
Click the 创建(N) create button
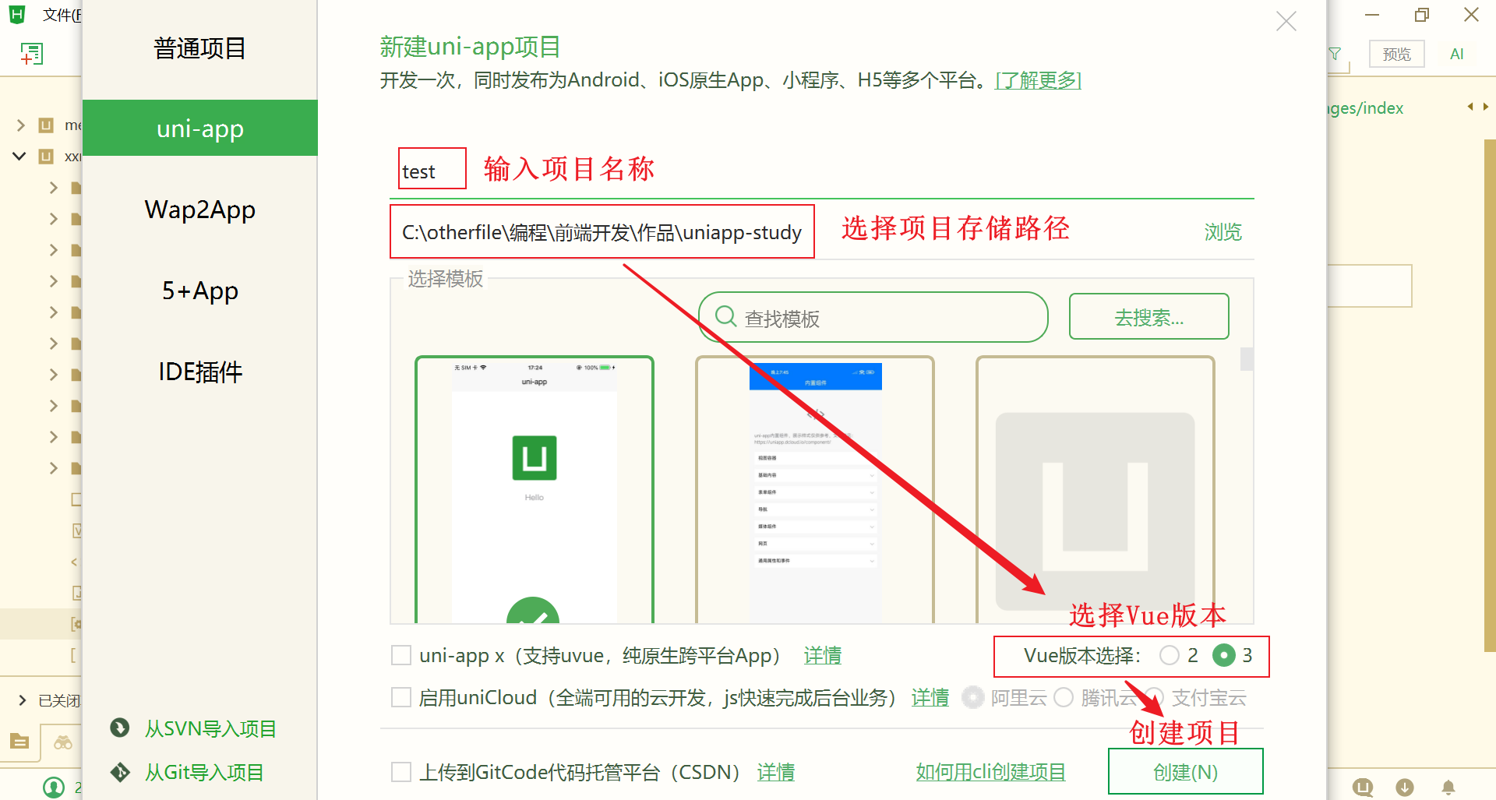click(1185, 772)
